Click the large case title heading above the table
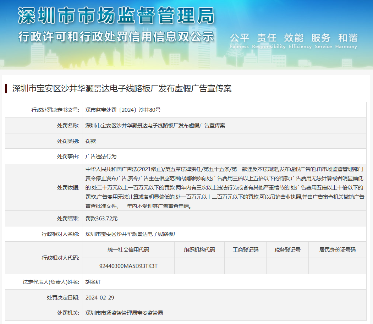The width and height of the screenshot is (373, 324). [122, 89]
